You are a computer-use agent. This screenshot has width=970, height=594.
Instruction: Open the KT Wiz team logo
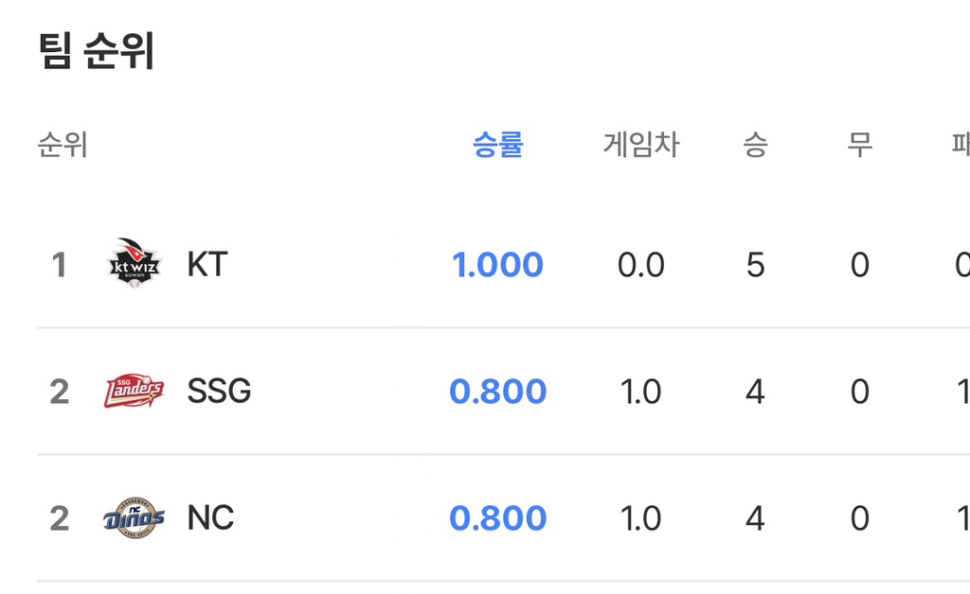135,264
